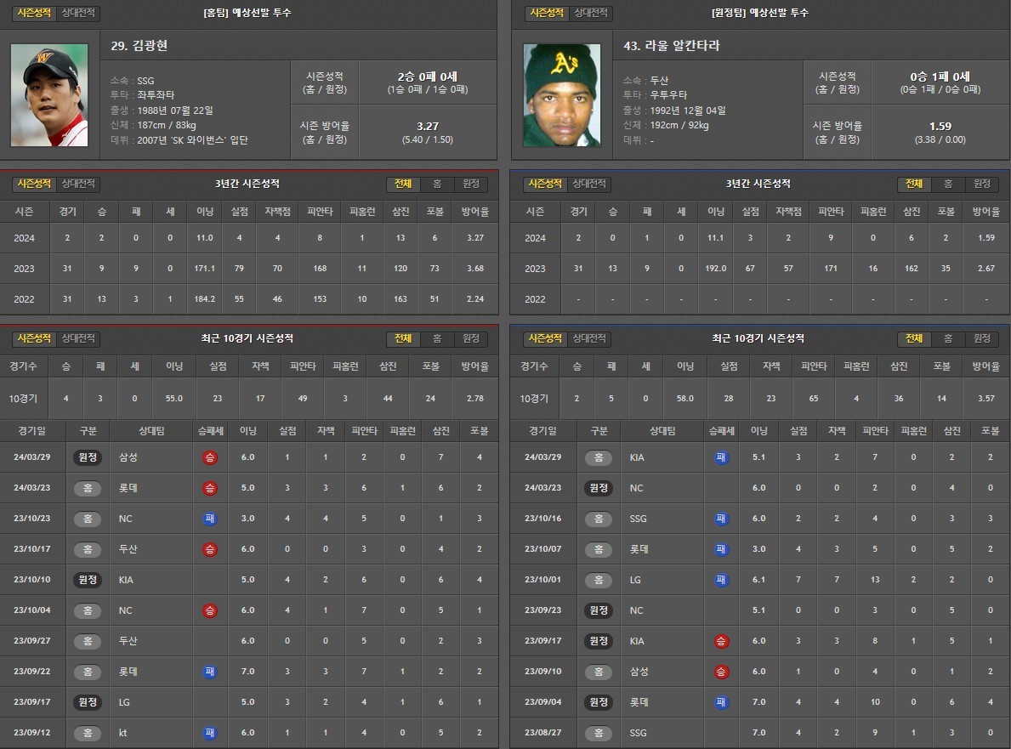The width and height of the screenshot is (1011, 749).
Task: Switch to 상대전적 in home 3년간 시즌성적
Action: [x=78, y=184]
